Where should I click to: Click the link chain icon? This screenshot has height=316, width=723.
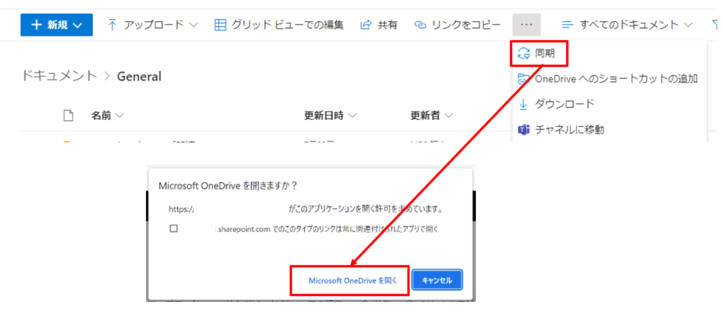(419, 25)
